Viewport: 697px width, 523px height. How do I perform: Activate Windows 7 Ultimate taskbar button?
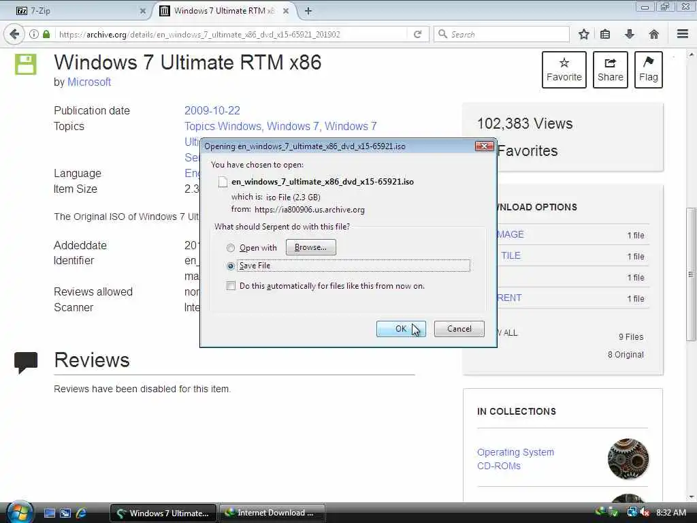pos(163,513)
